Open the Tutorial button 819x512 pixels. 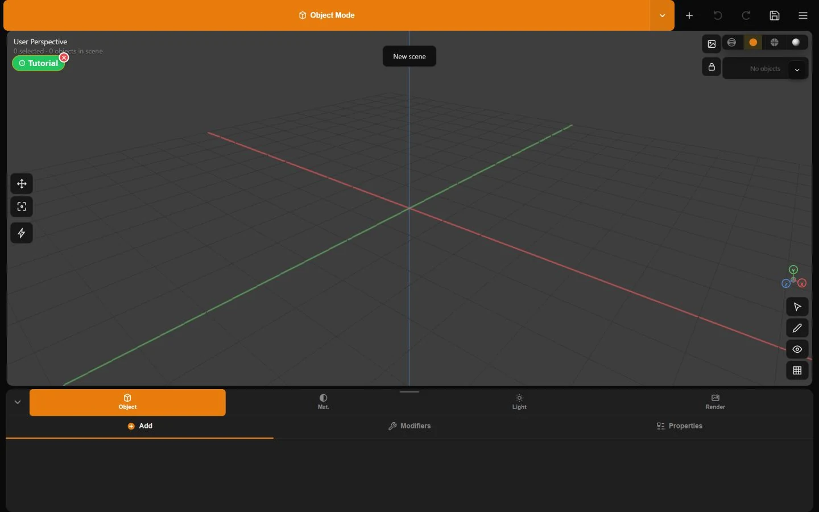click(38, 63)
